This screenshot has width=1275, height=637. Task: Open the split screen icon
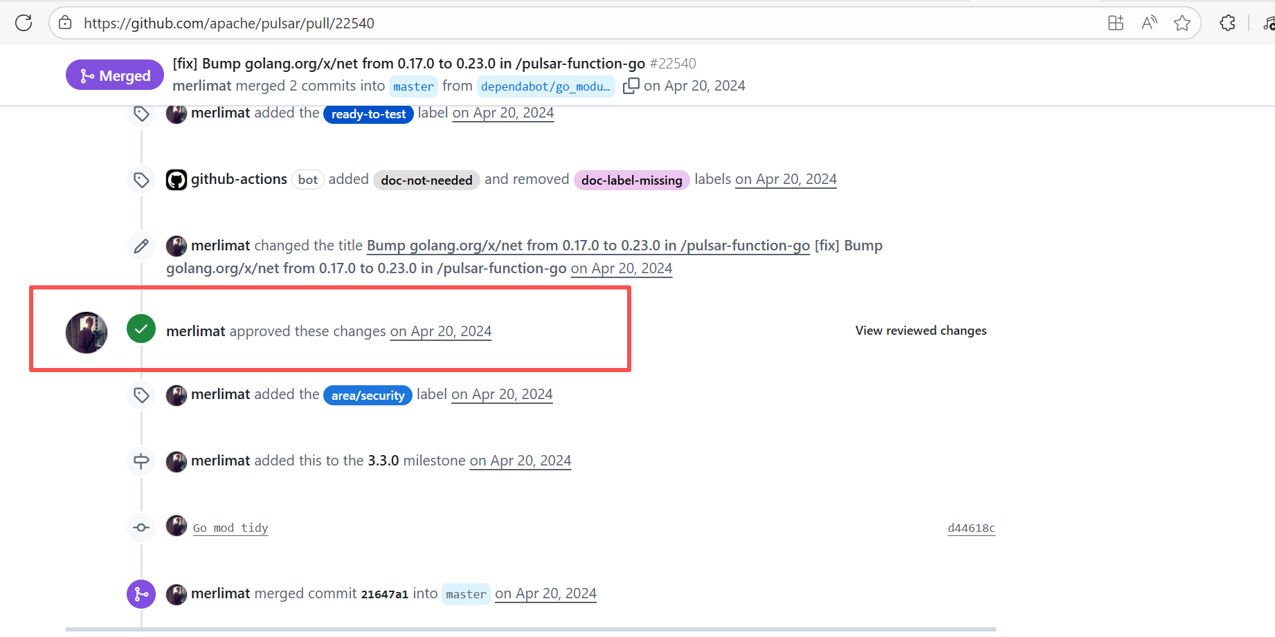coord(1116,23)
